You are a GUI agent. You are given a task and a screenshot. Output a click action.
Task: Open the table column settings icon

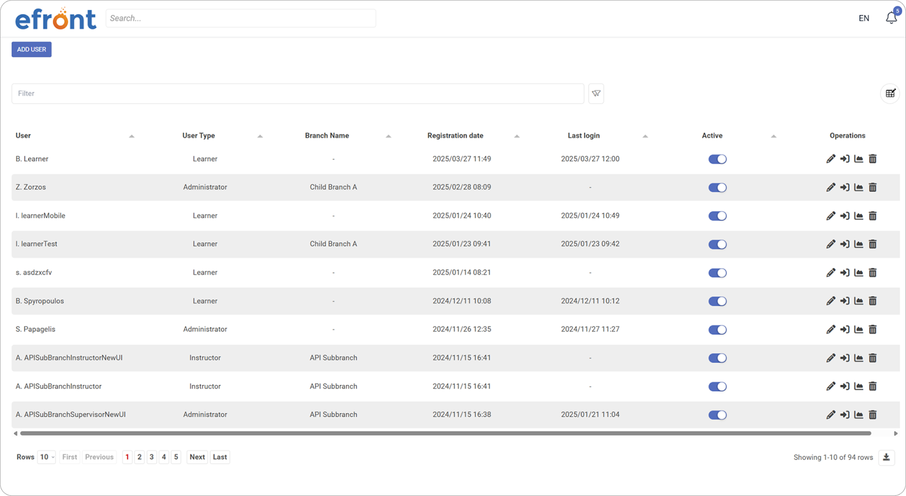point(890,93)
